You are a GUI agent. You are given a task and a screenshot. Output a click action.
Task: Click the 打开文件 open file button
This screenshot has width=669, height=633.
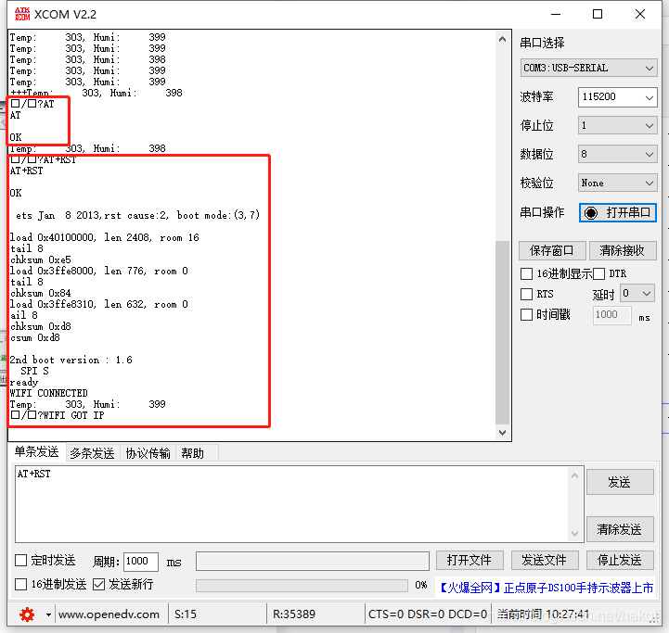[470, 560]
